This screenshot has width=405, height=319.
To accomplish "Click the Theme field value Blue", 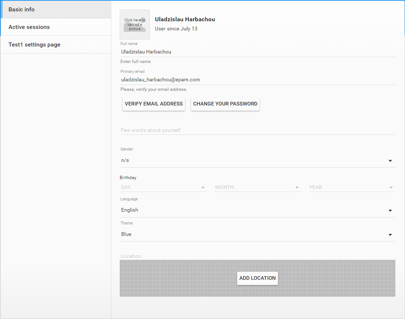I will click(126, 234).
